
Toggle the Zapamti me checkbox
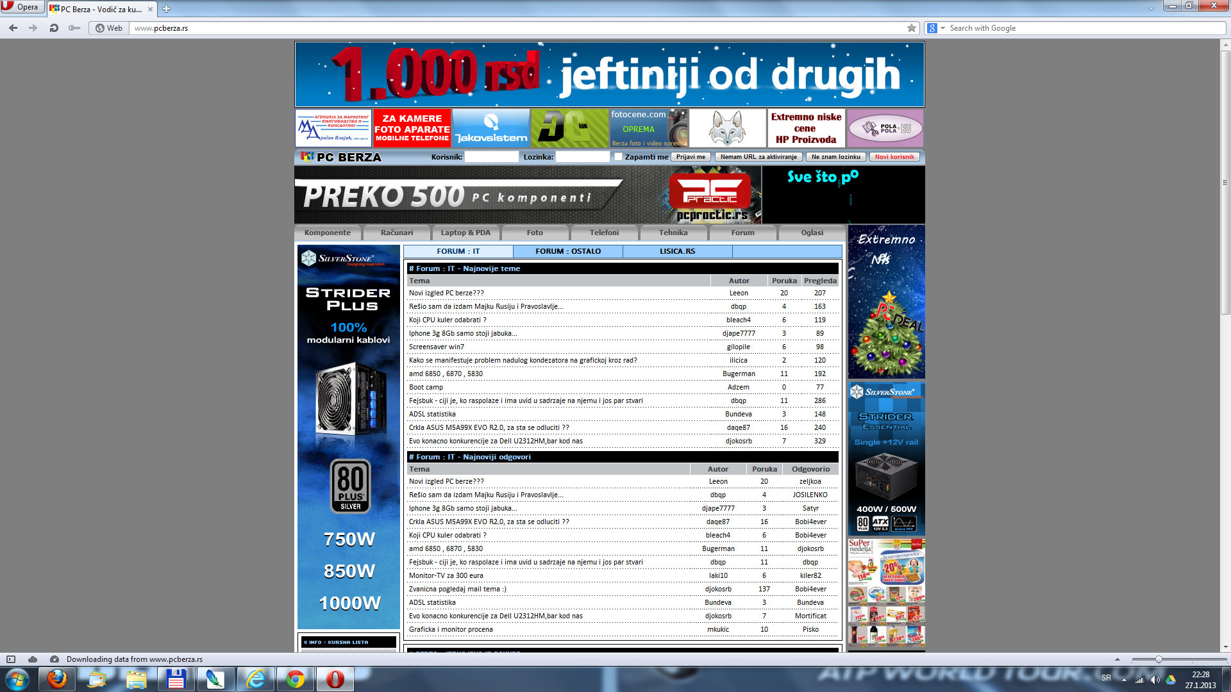coord(618,157)
